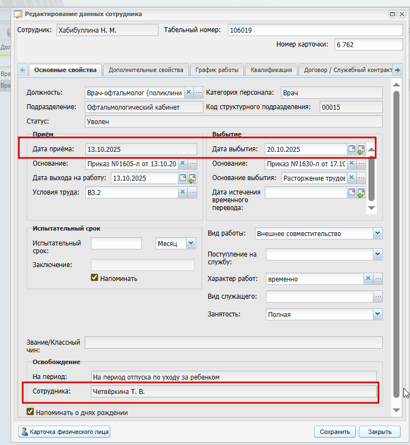The image size is (410, 445).
Task: Click the Статус field showing Уволен
Action: [233, 121]
